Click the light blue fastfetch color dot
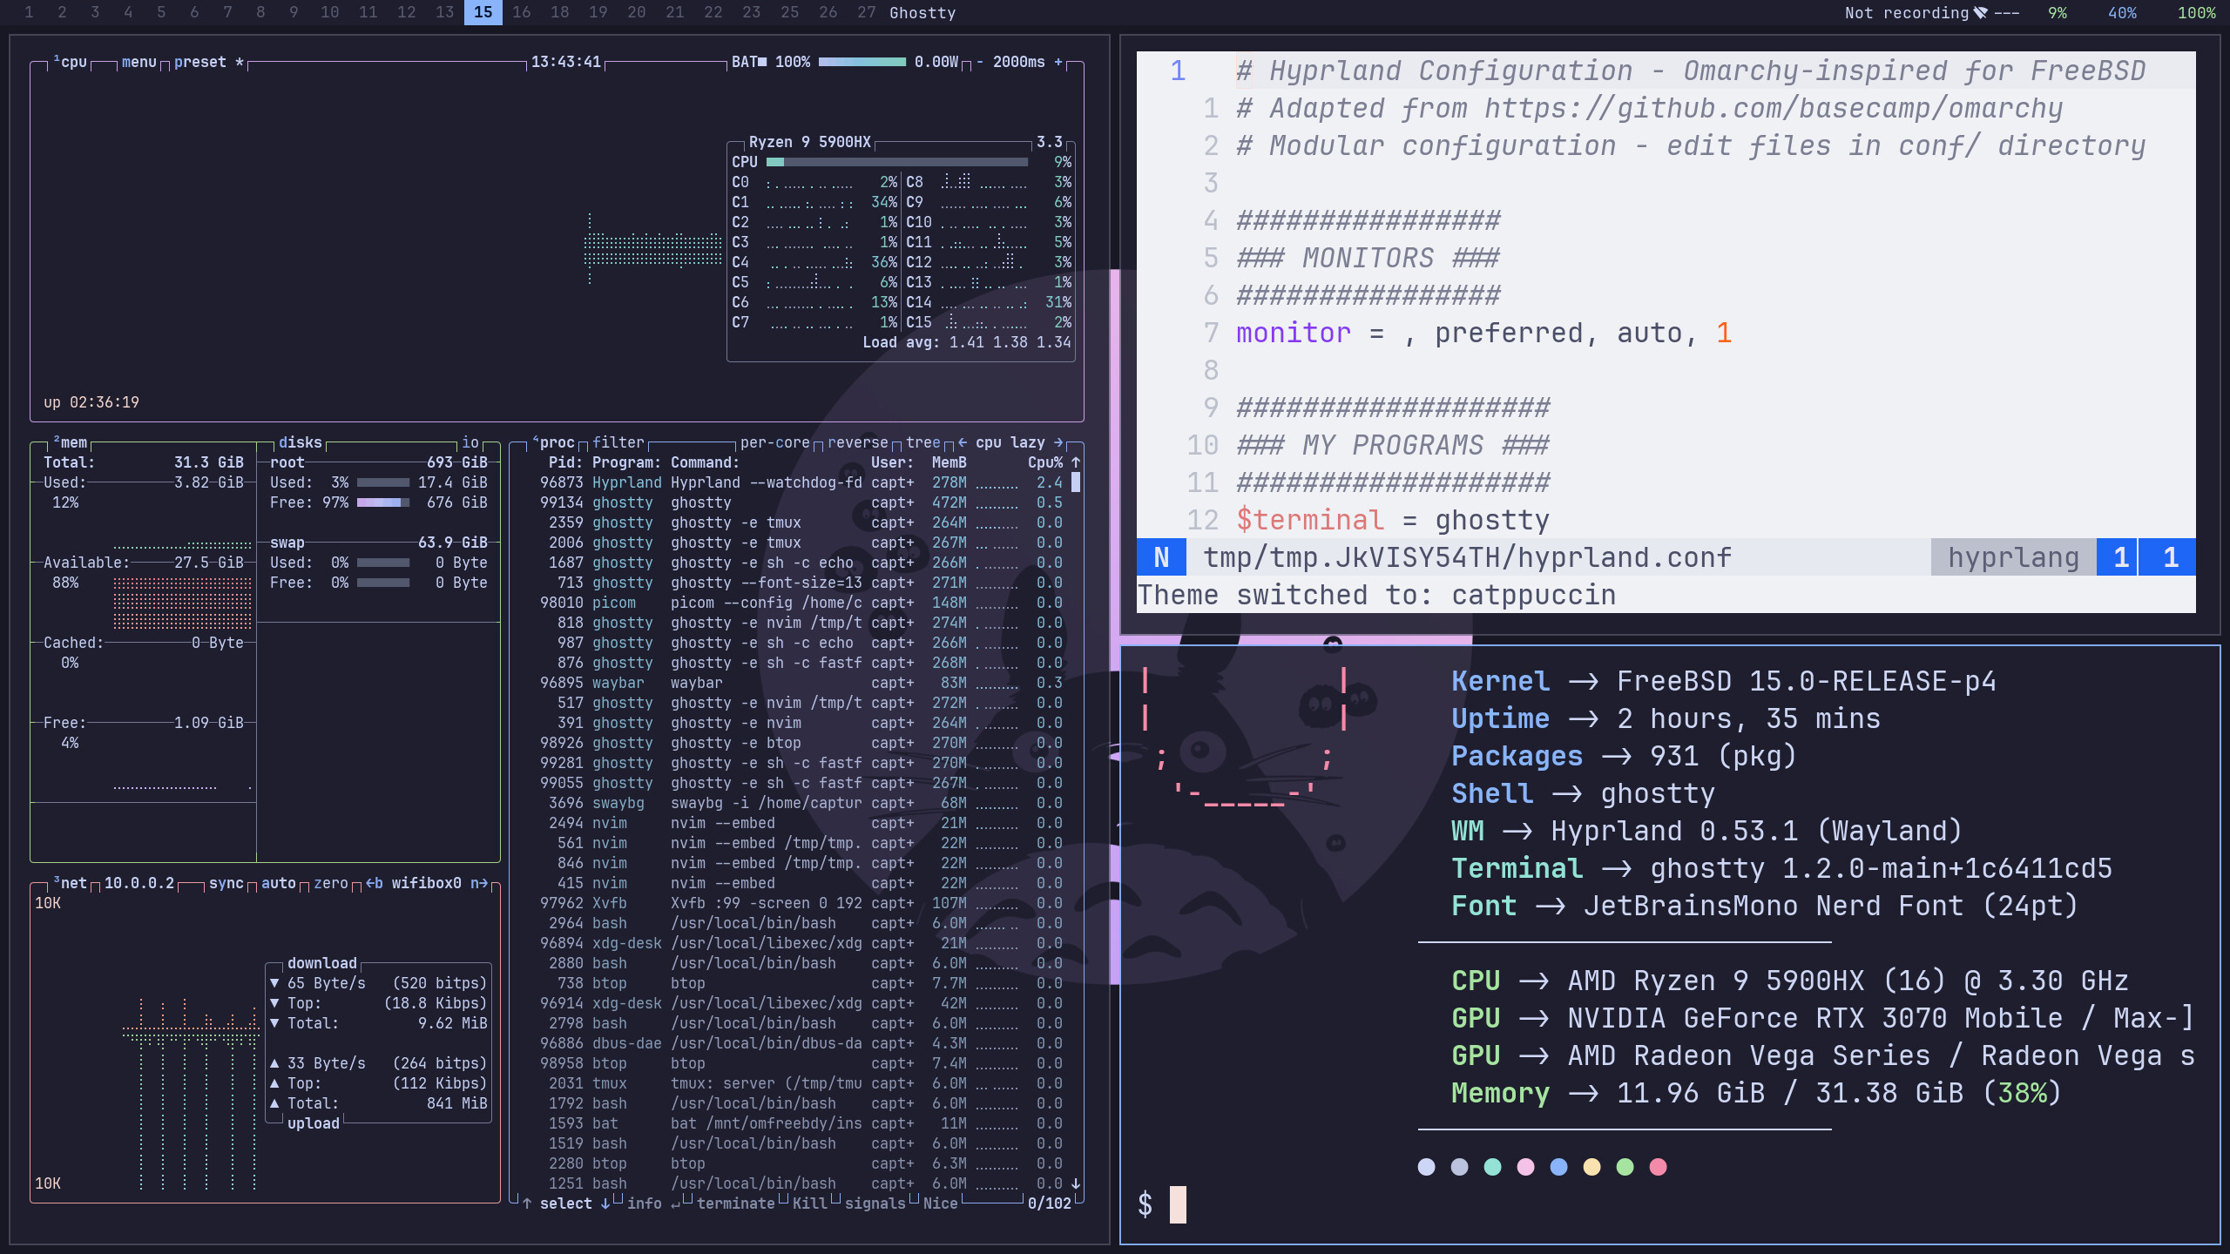Image resolution: width=2230 pixels, height=1254 pixels. click(1426, 1167)
